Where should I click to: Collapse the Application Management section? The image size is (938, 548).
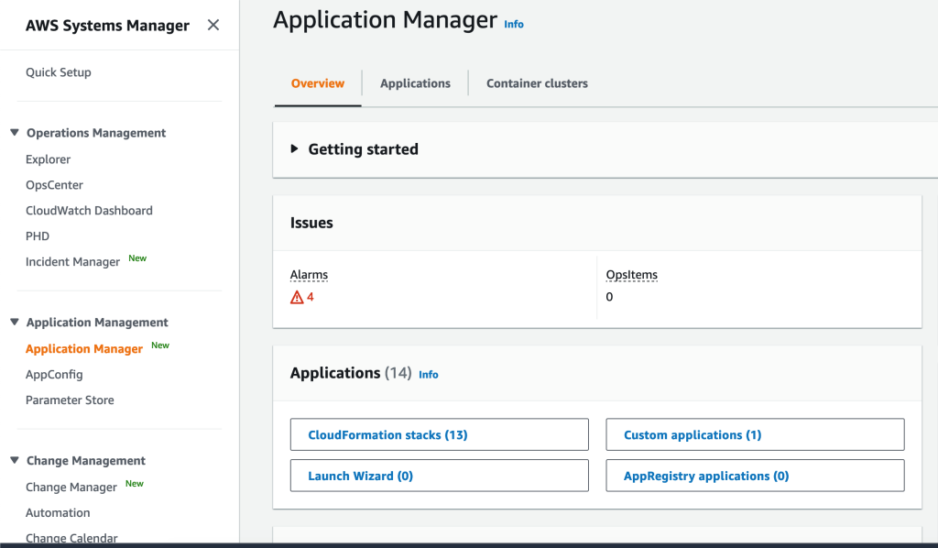coord(14,322)
